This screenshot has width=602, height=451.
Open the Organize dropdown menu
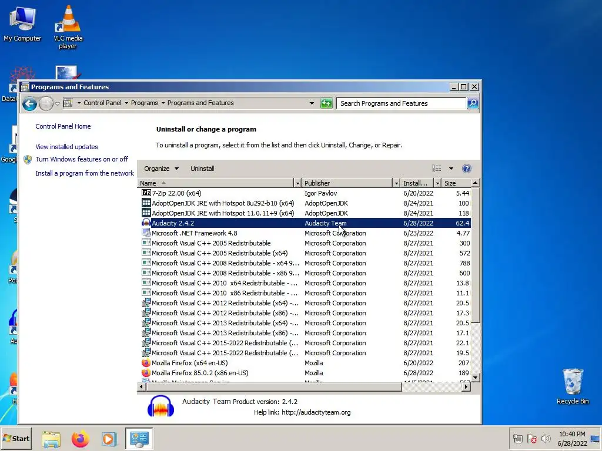click(x=161, y=169)
